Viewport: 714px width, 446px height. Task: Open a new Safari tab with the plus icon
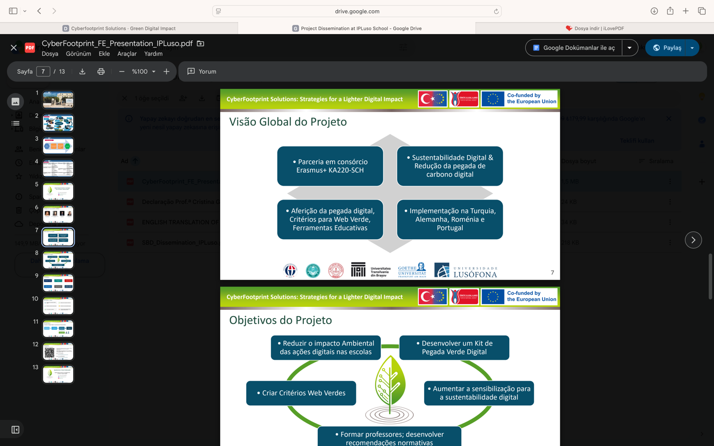click(x=686, y=11)
